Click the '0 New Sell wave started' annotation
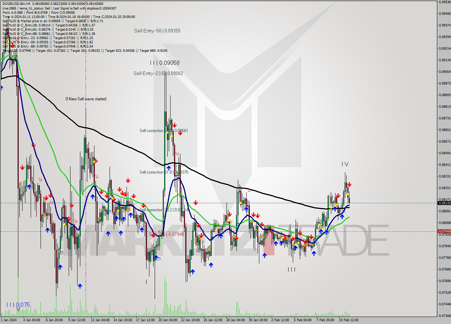Image resolution: width=451 pixels, height=324 pixels. pos(86,99)
